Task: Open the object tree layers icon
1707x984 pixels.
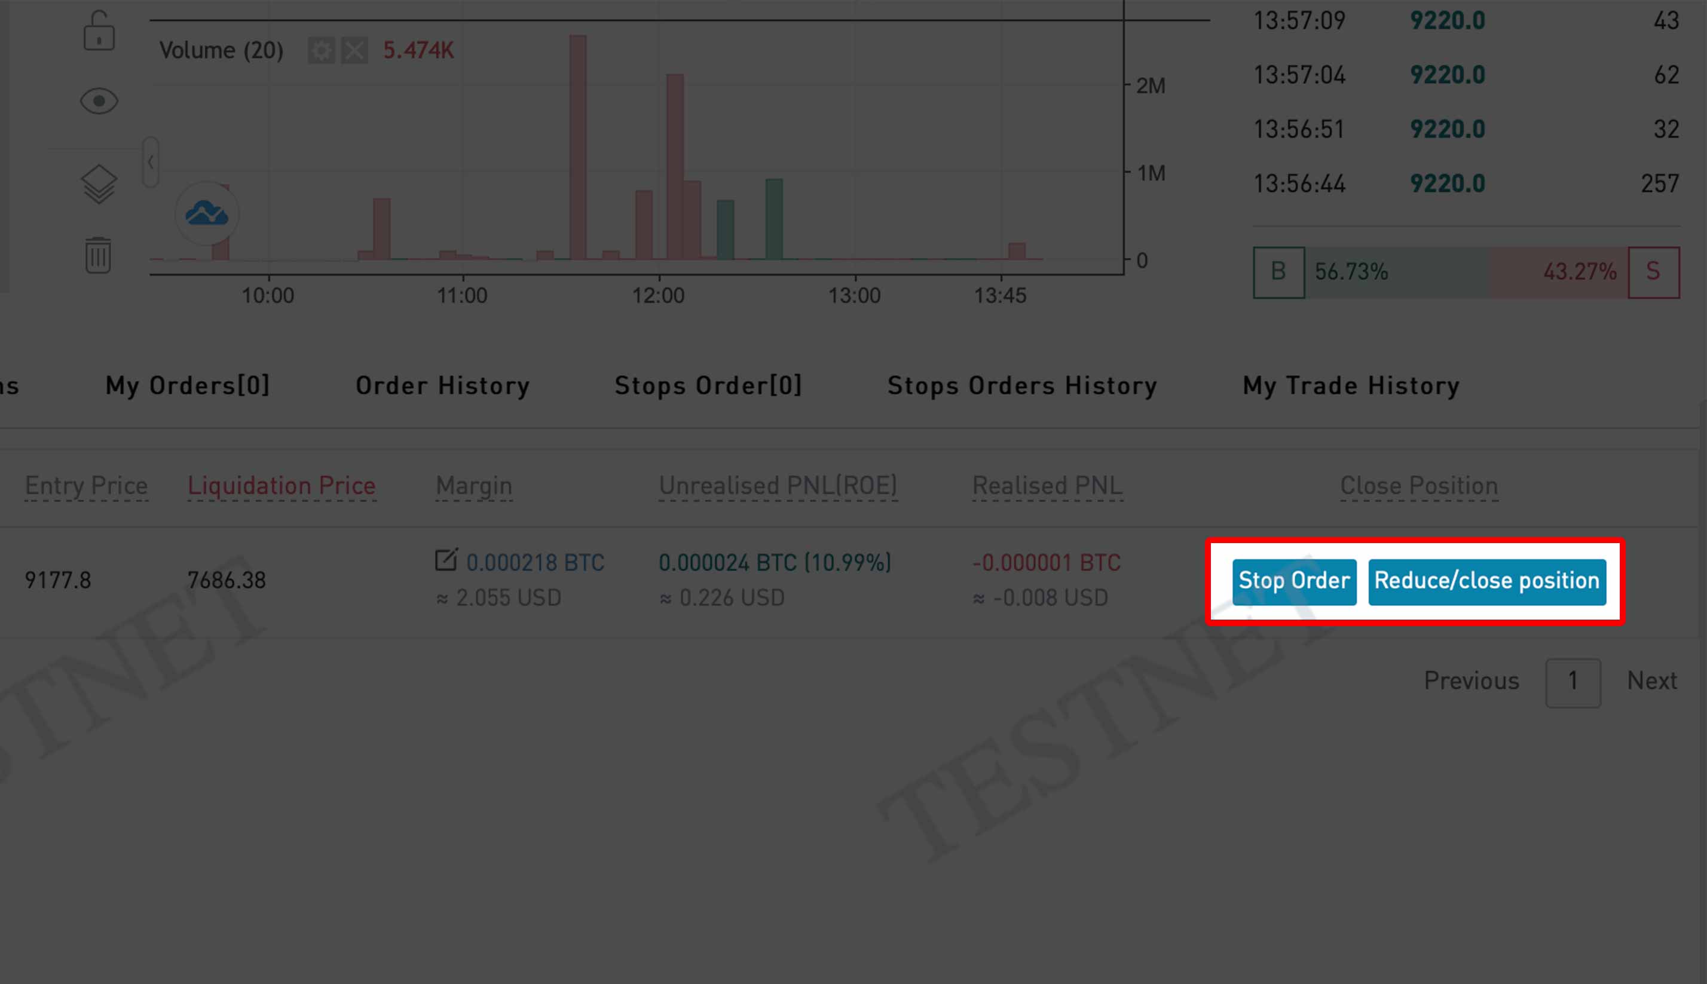Action: click(x=99, y=184)
